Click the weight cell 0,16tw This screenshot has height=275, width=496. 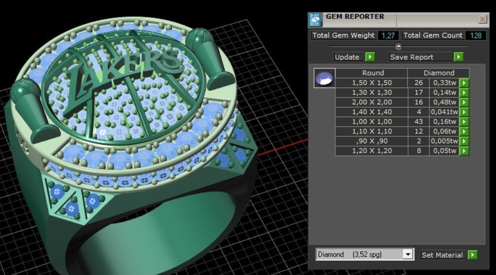[x=445, y=121]
